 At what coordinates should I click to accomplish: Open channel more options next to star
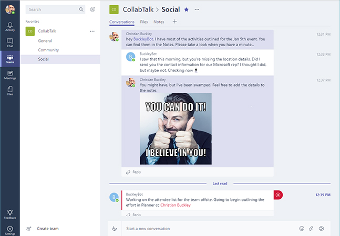coord(197,9)
